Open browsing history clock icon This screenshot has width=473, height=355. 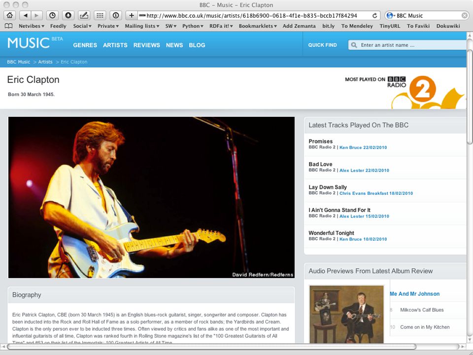[53, 15]
